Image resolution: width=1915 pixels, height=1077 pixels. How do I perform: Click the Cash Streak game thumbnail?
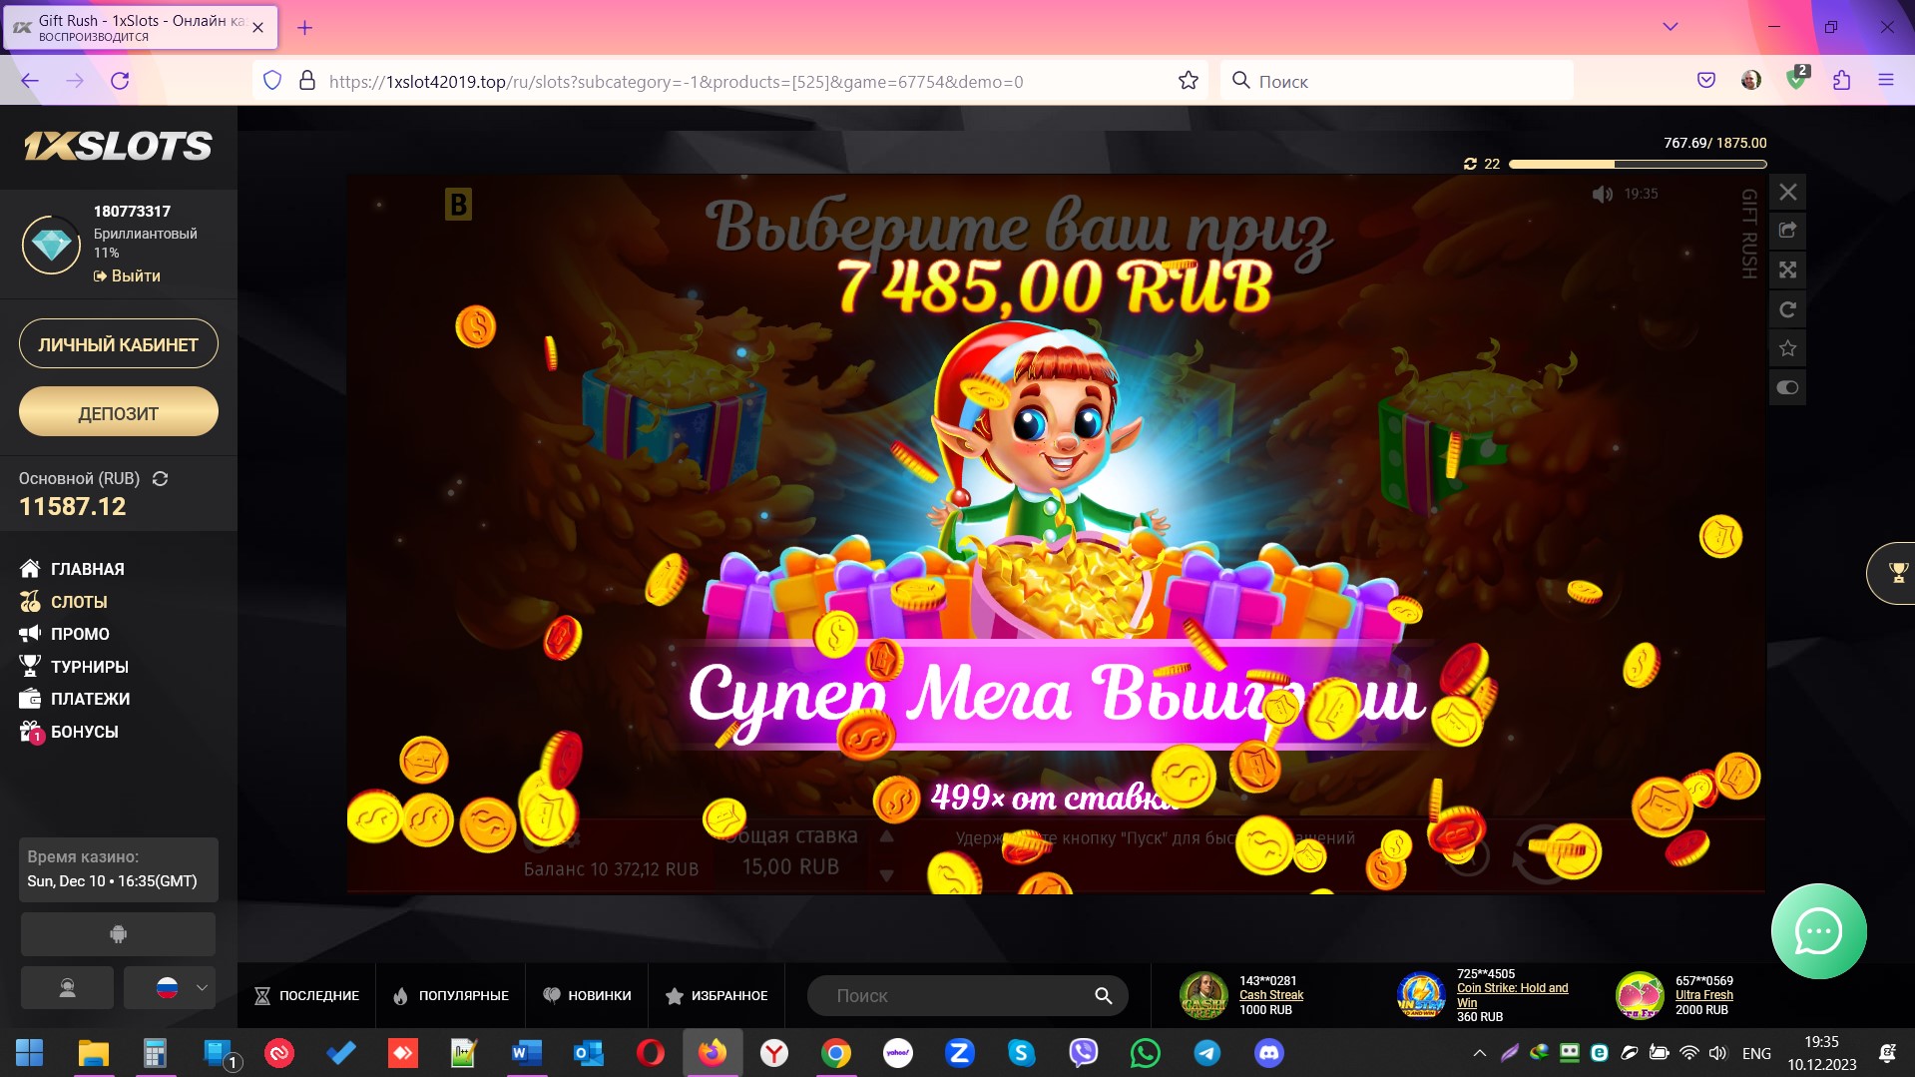point(1203,995)
